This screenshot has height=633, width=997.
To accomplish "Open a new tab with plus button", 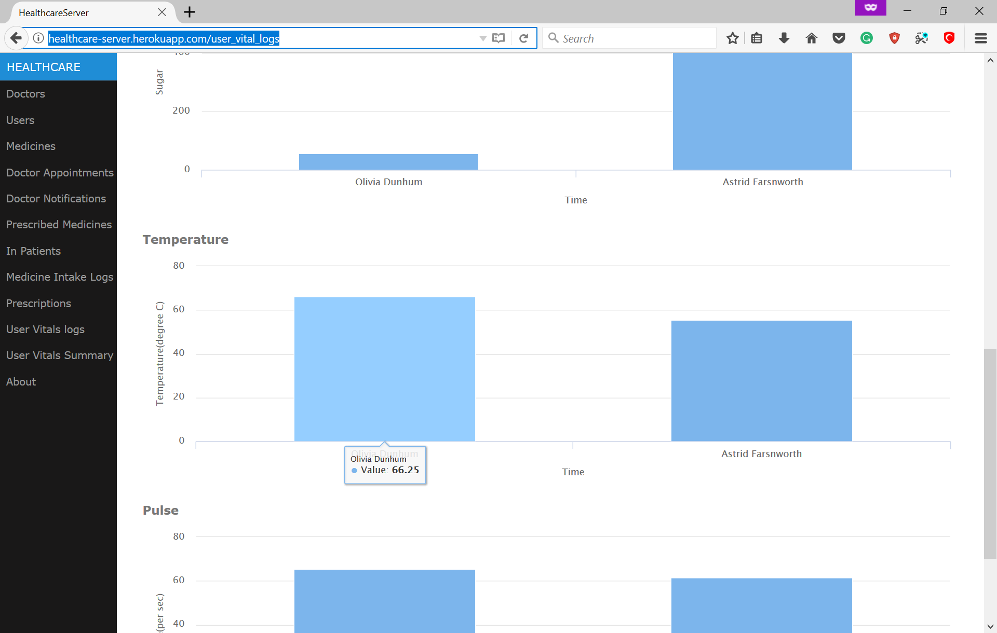I will (x=190, y=12).
